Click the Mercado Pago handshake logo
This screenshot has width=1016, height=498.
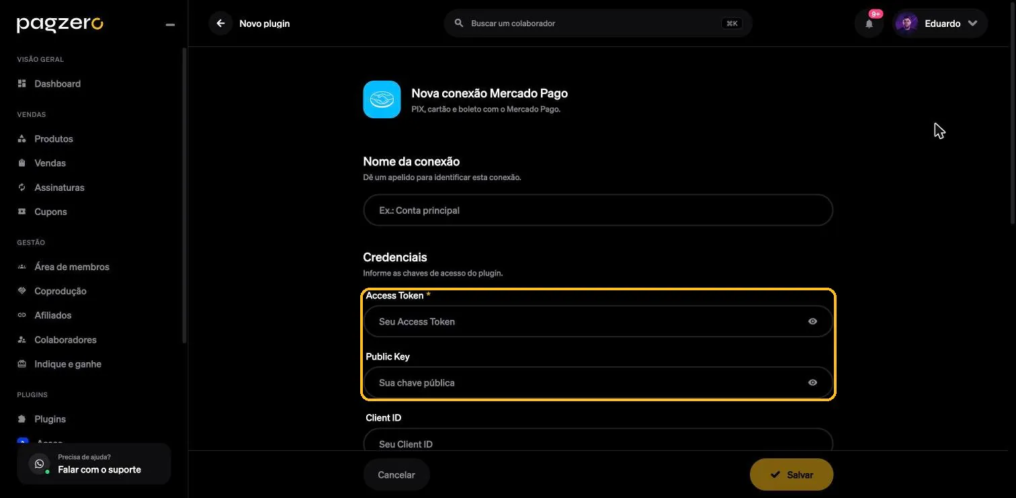pos(382,99)
